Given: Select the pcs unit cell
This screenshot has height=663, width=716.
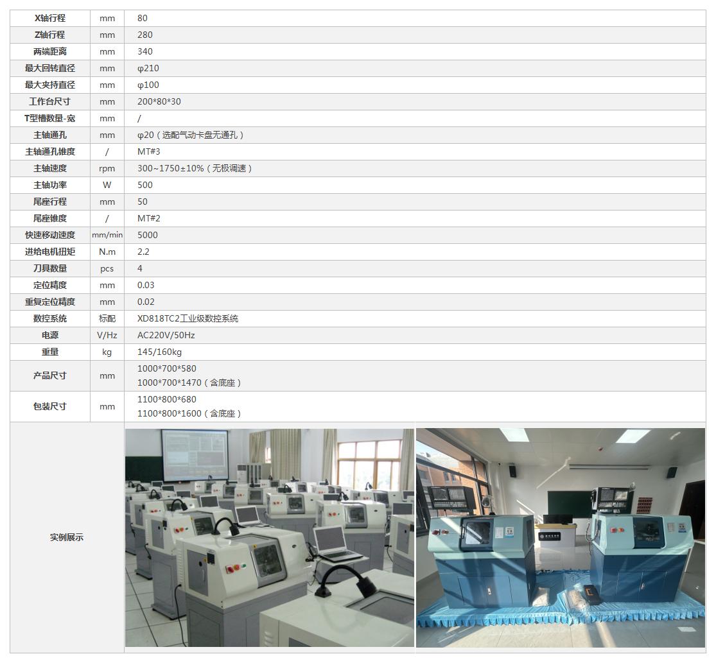Looking at the screenshot, I should [107, 268].
